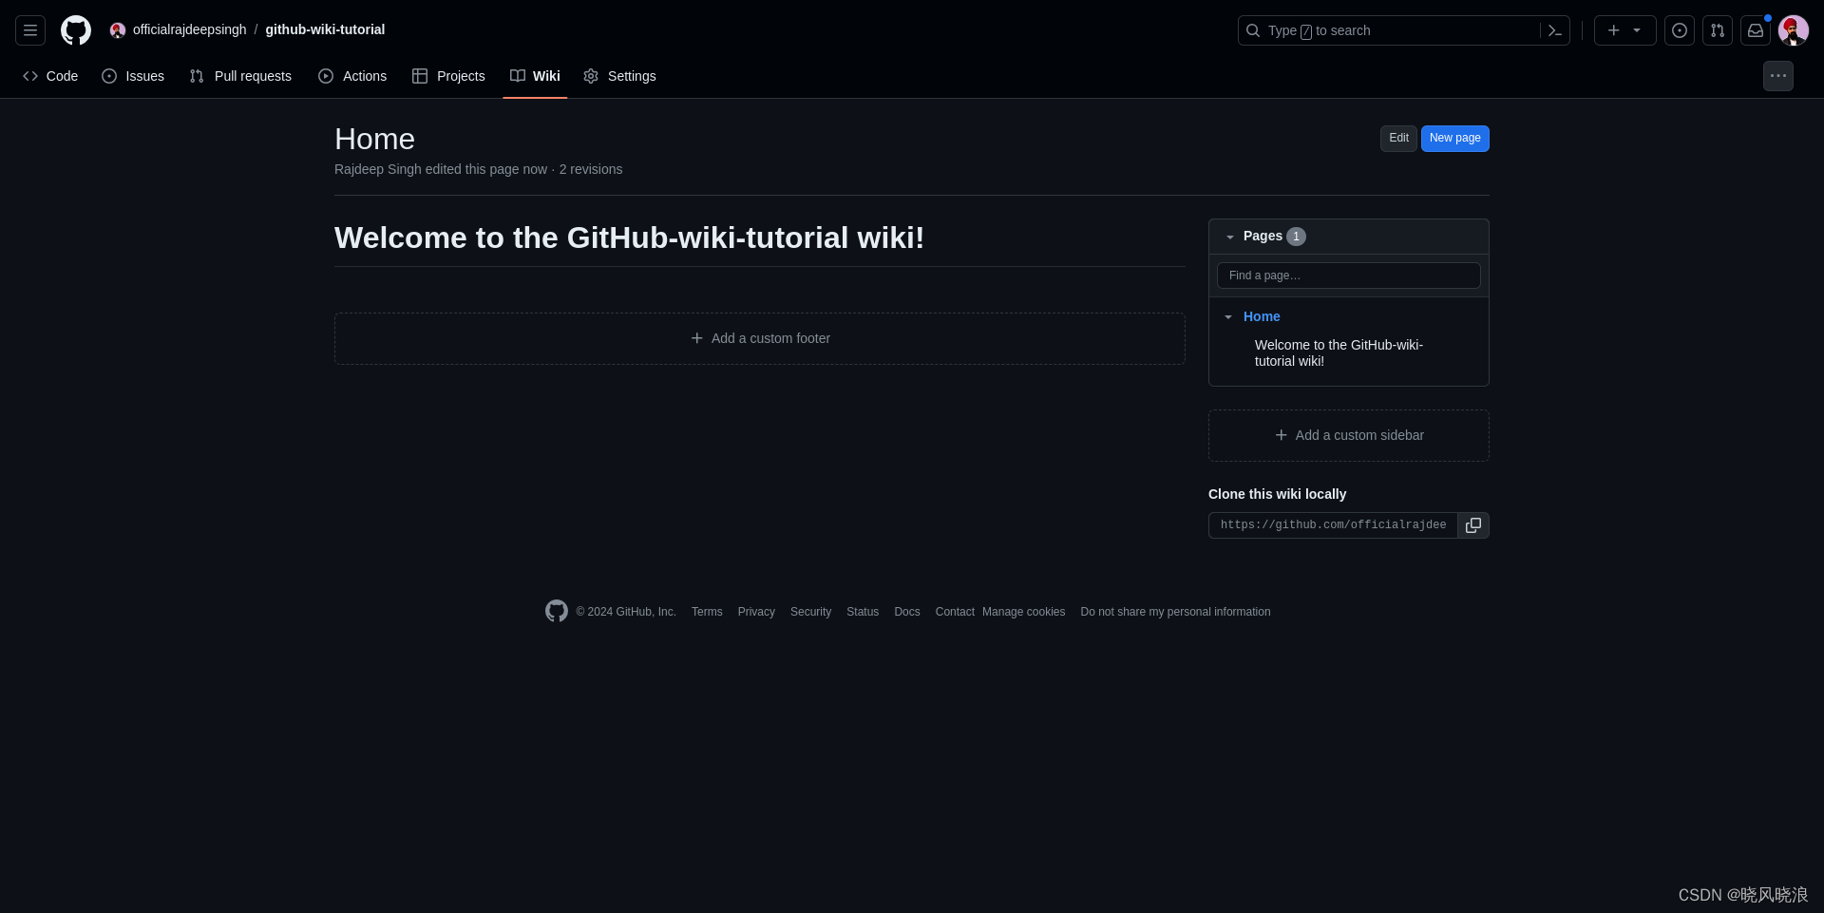Click the officialrajdeepsingh owner link

[x=189, y=29]
